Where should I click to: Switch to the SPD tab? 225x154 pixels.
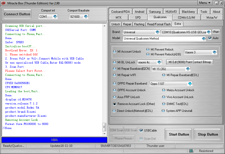tap(138, 17)
